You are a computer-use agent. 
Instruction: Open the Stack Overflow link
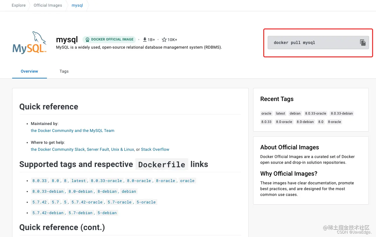point(155,149)
